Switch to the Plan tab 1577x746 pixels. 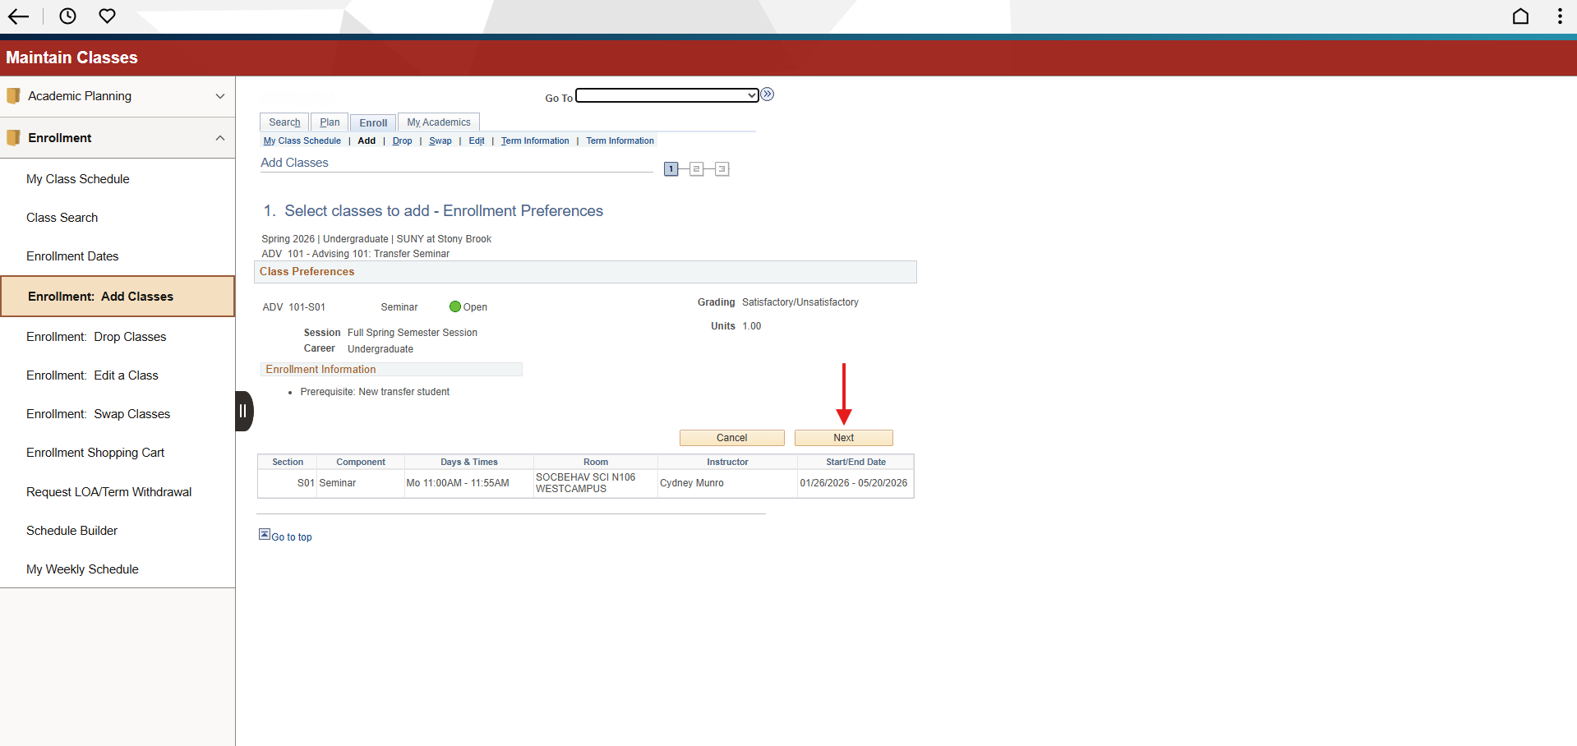click(330, 122)
